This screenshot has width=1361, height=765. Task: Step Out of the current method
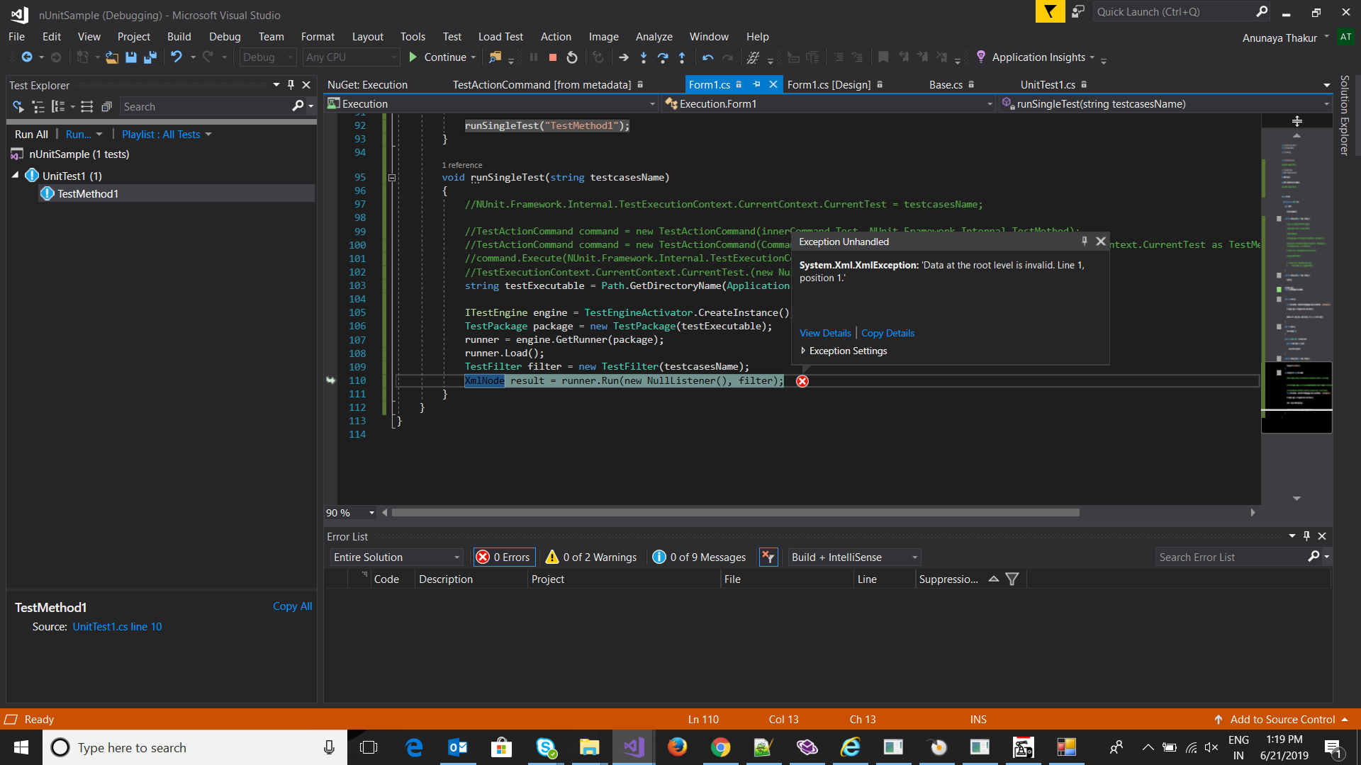pos(683,57)
